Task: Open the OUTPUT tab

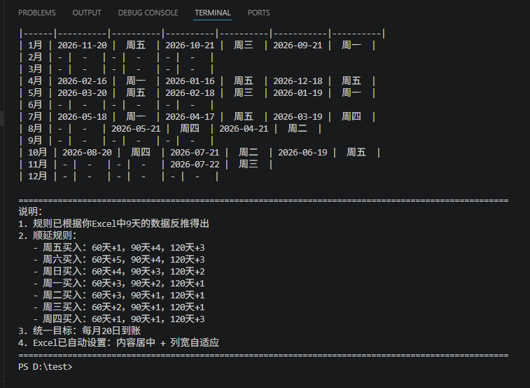Action: [x=87, y=13]
